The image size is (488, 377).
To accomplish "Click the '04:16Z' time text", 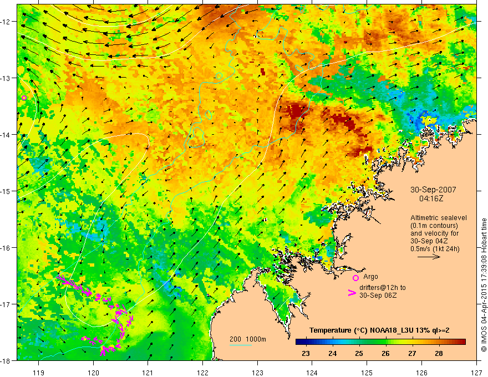I will pos(431,198).
